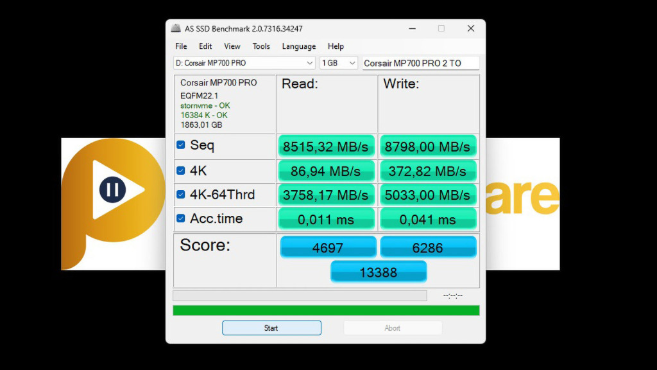
Task: Open the Edit menu
Action: (205, 46)
